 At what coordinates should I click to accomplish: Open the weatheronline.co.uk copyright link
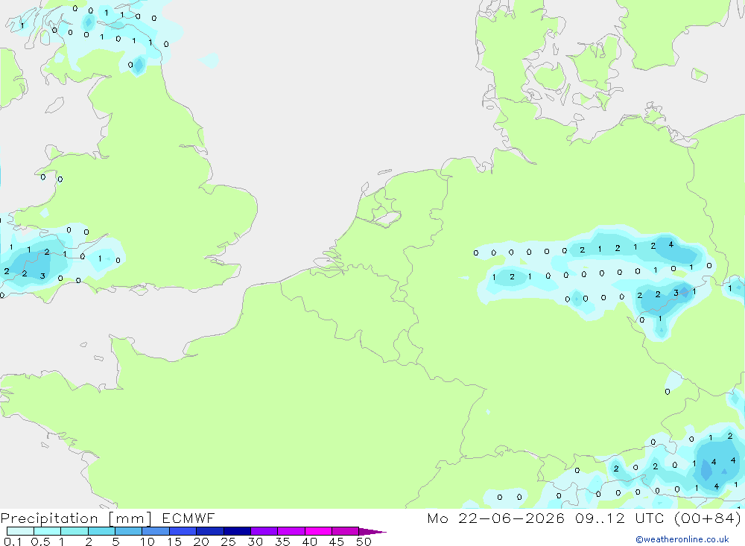tap(682, 539)
